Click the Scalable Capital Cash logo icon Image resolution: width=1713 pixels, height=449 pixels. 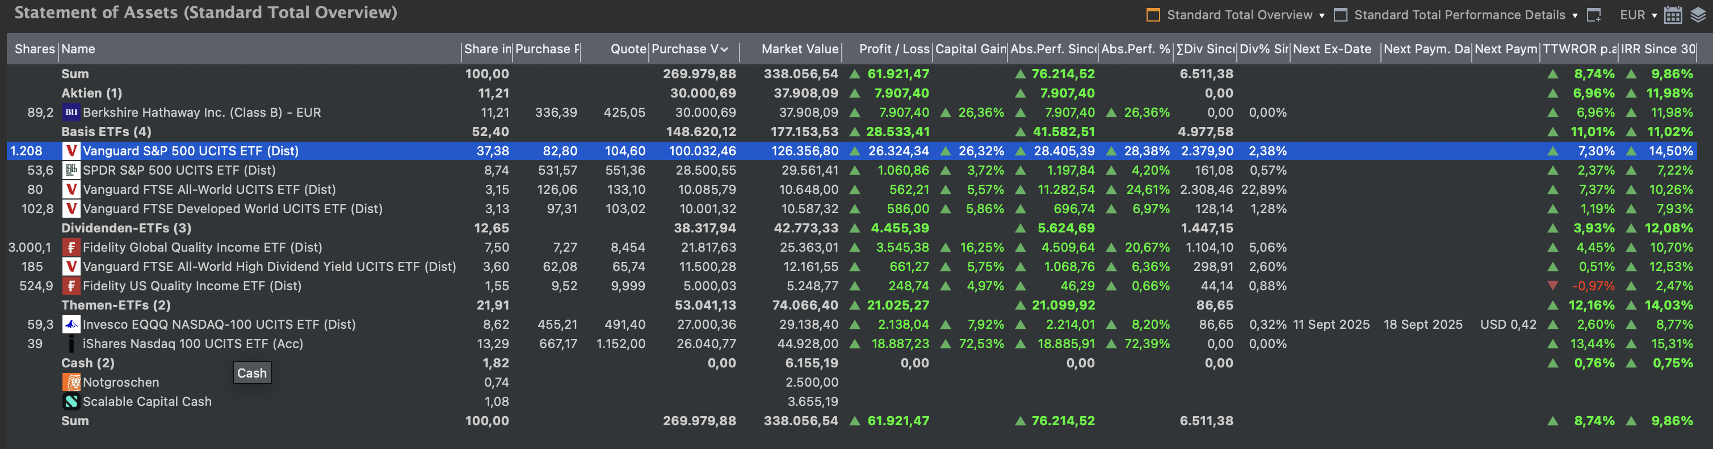[x=71, y=401]
